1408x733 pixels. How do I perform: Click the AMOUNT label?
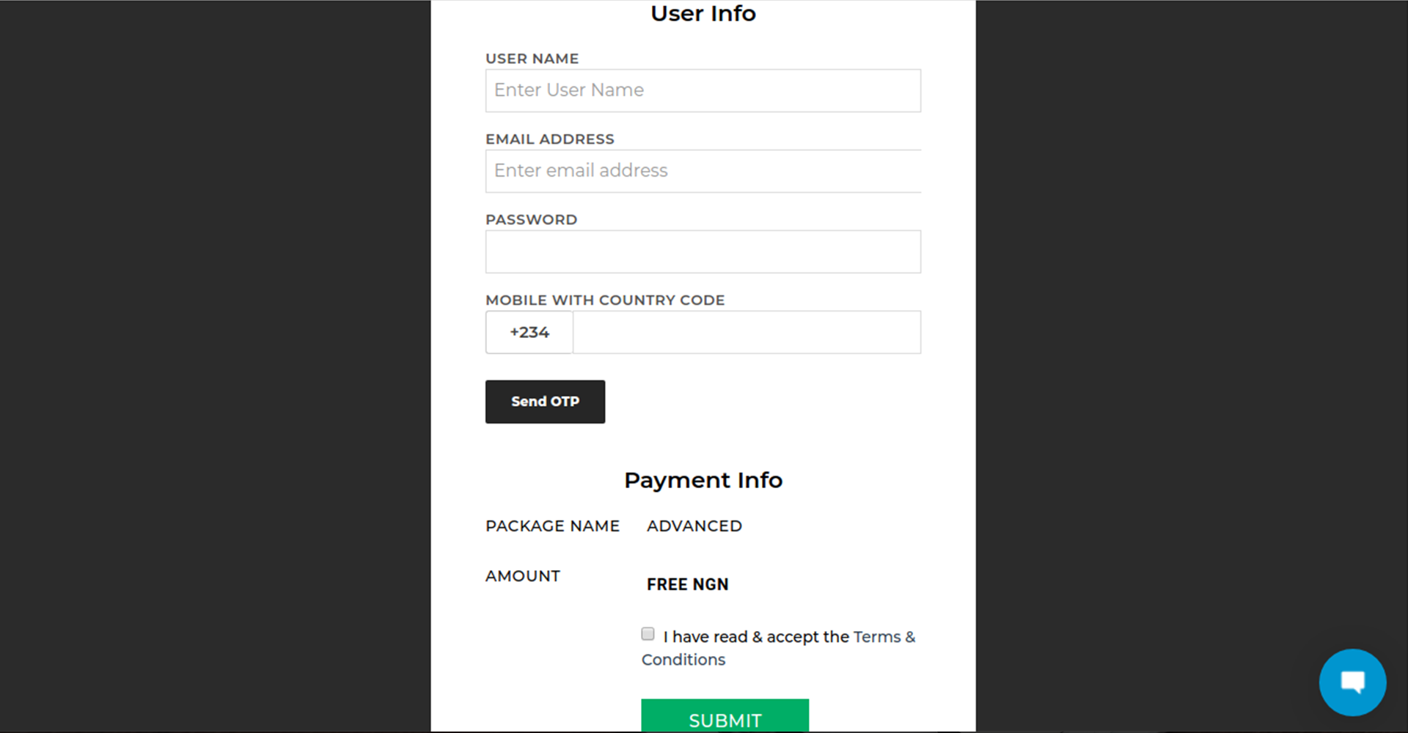(x=522, y=576)
